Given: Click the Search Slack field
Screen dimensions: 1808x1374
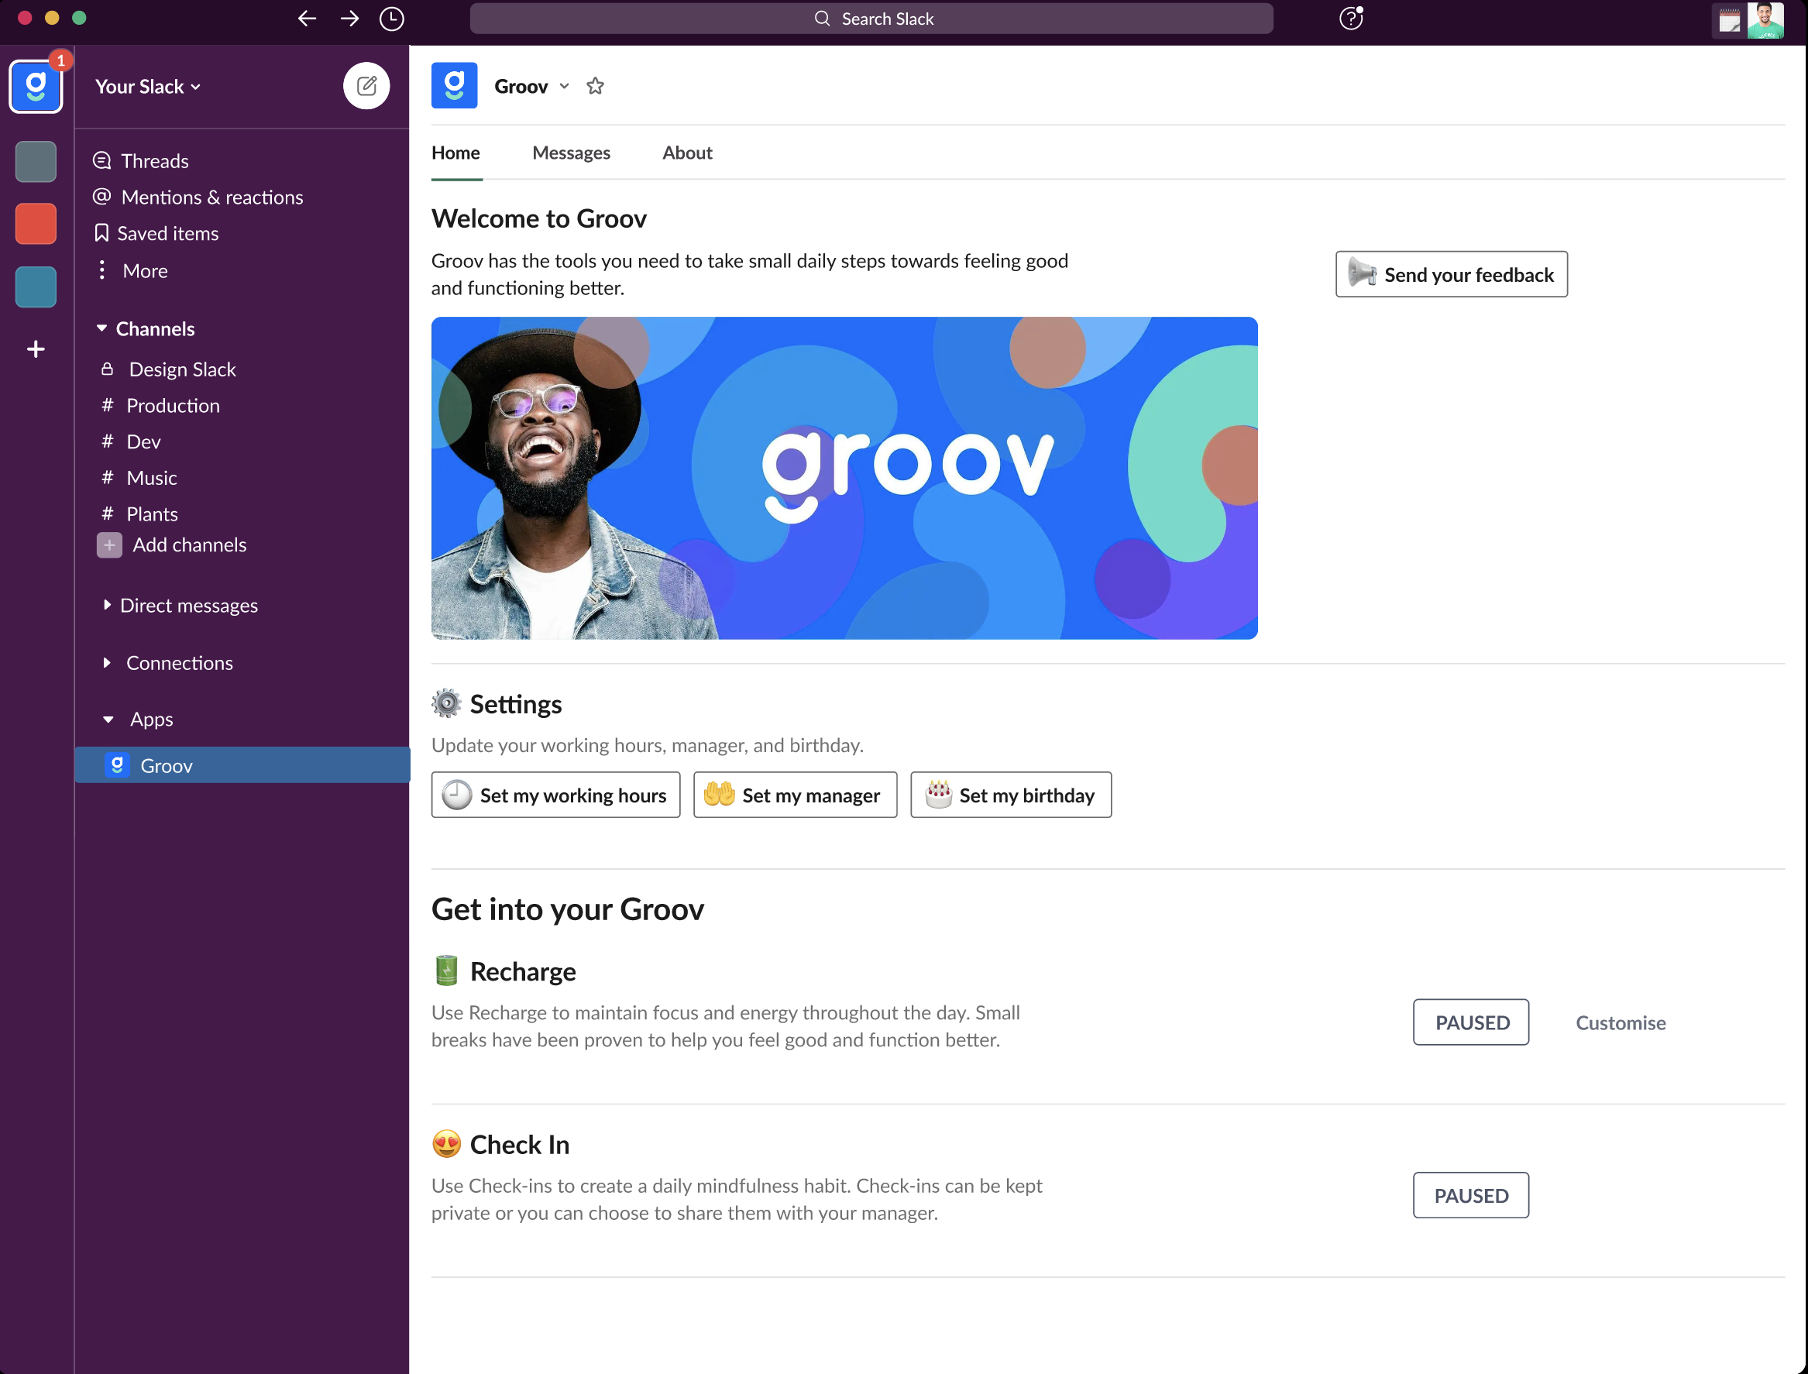Looking at the screenshot, I should click(871, 18).
